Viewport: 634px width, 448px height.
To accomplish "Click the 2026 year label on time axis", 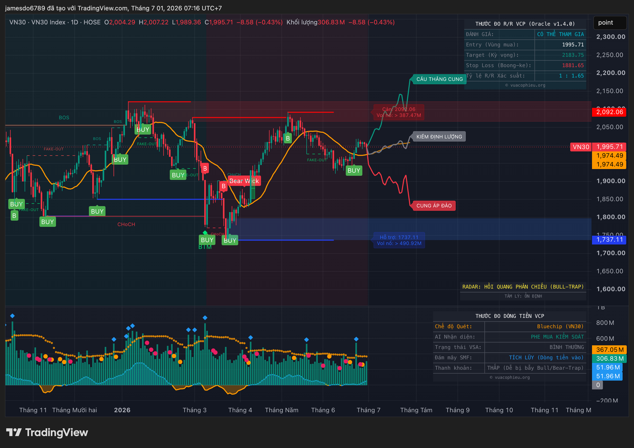I will (122, 410).
